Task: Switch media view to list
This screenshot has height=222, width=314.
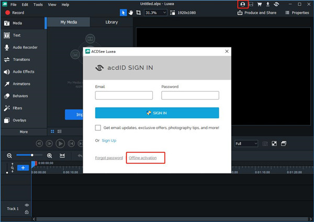Action: pyautogui.click(x=60, y=131)
